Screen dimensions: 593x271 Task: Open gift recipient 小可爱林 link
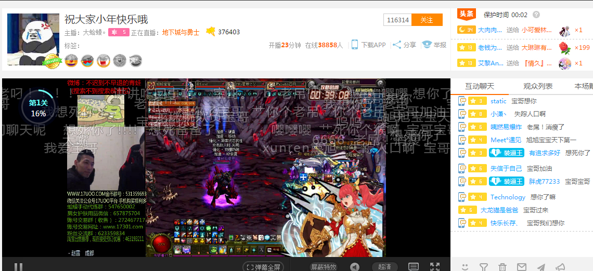(x=537, y=30)
